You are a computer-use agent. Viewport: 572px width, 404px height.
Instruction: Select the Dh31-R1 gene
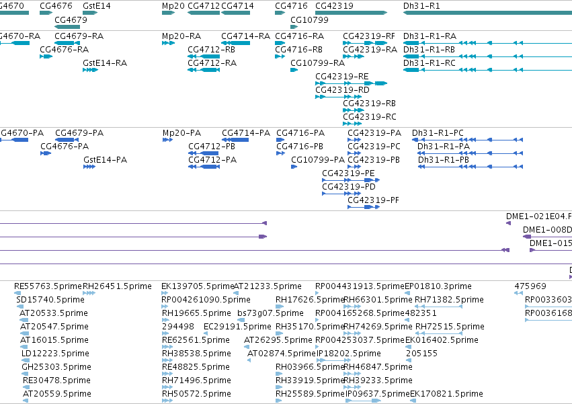(x=487, y=13)
